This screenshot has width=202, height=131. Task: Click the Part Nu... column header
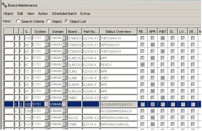pos(91,32)
